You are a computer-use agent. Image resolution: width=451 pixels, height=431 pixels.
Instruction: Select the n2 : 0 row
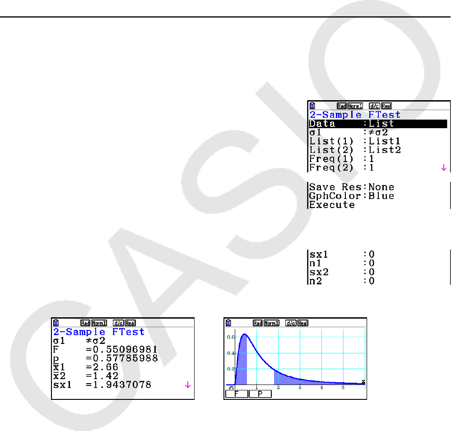pos(342,281)
